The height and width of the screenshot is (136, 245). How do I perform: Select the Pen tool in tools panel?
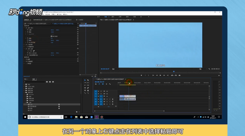[x=88, y=88]
